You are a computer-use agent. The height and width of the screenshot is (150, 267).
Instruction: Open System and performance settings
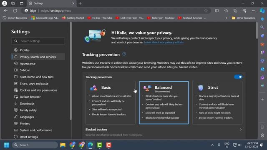(38, 130)
